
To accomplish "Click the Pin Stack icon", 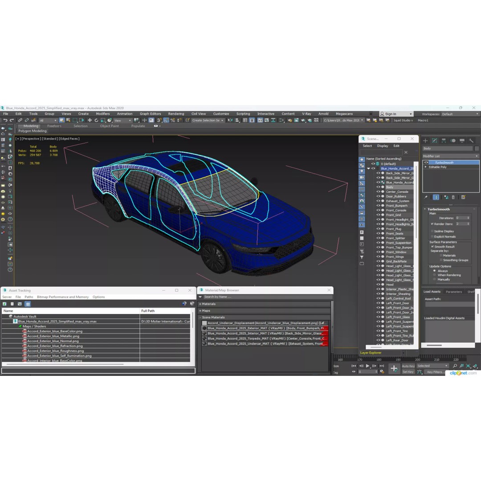I will [426, 197].
